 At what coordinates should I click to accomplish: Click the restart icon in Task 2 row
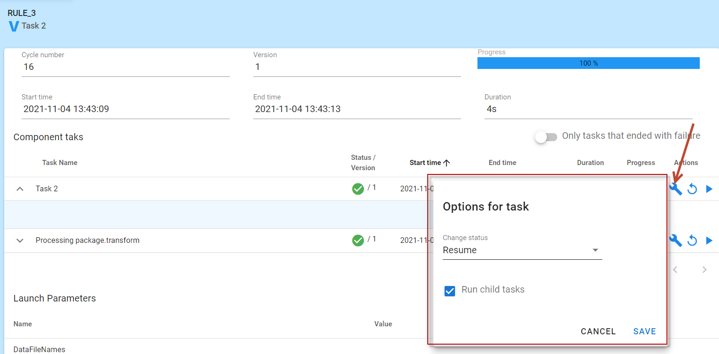point(692,189)
